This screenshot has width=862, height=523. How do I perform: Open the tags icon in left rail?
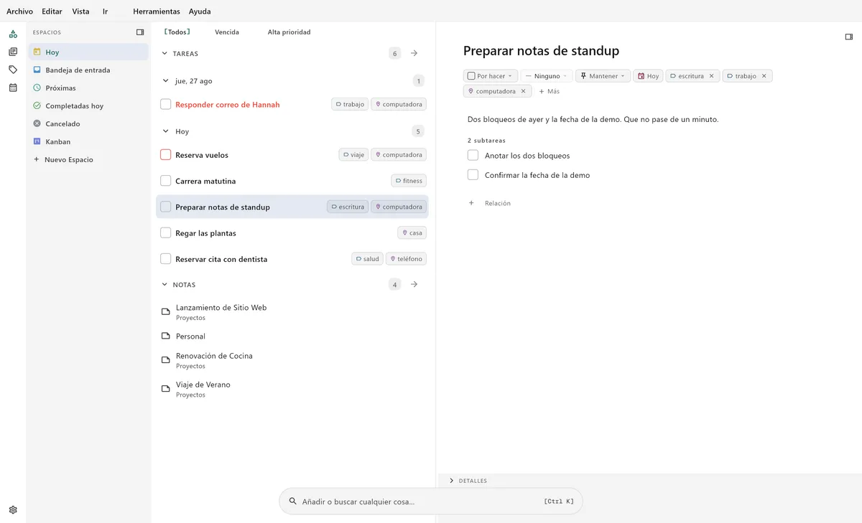point(13,70)
